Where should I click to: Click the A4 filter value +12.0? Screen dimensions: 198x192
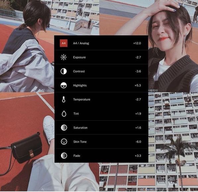pos(137,43)
